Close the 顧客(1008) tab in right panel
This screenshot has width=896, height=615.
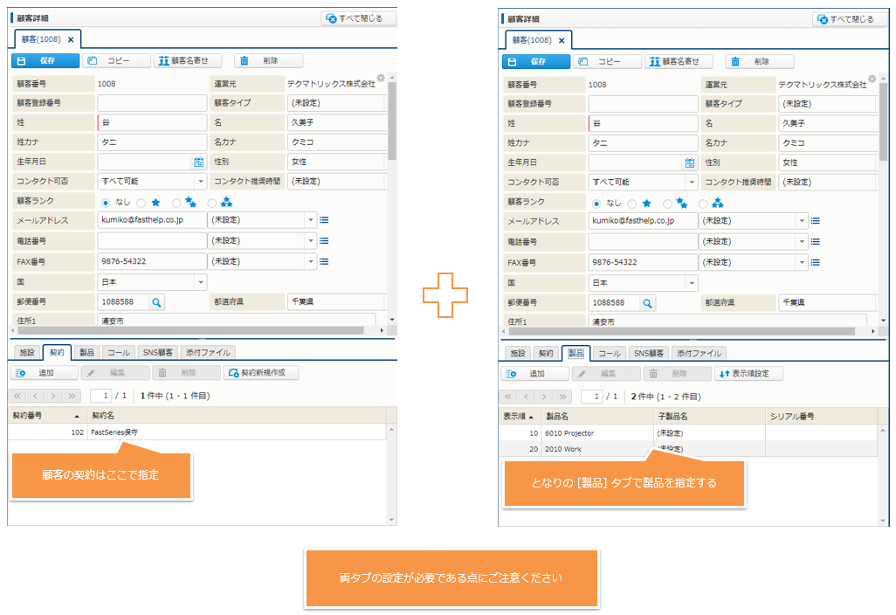click(x=562, y=40)
